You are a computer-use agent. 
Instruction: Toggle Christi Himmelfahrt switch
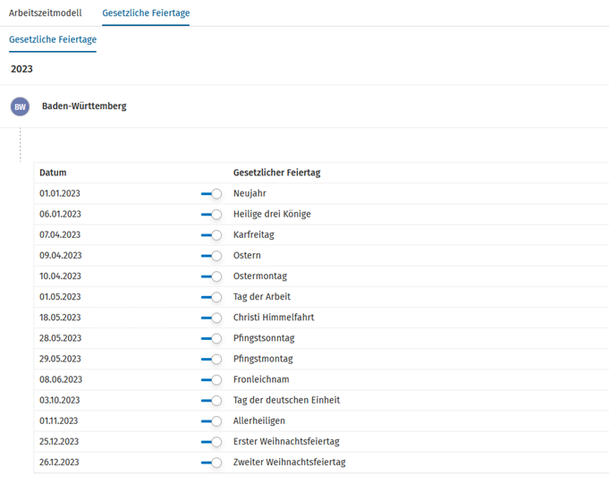click(x=211, y=318)
